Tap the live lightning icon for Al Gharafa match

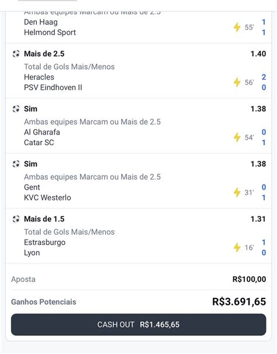point(237,138)
